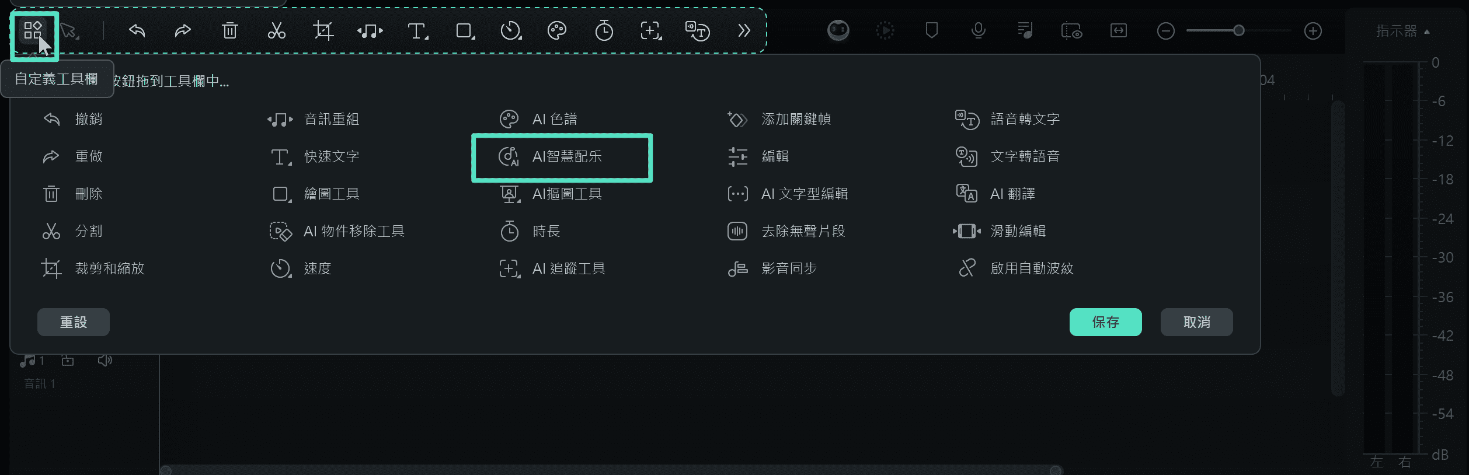Image resolution: width=1469 pixels, height=475 pixels.
Task: Choose AI 追蹤工具 item
Action: (552, 268)
